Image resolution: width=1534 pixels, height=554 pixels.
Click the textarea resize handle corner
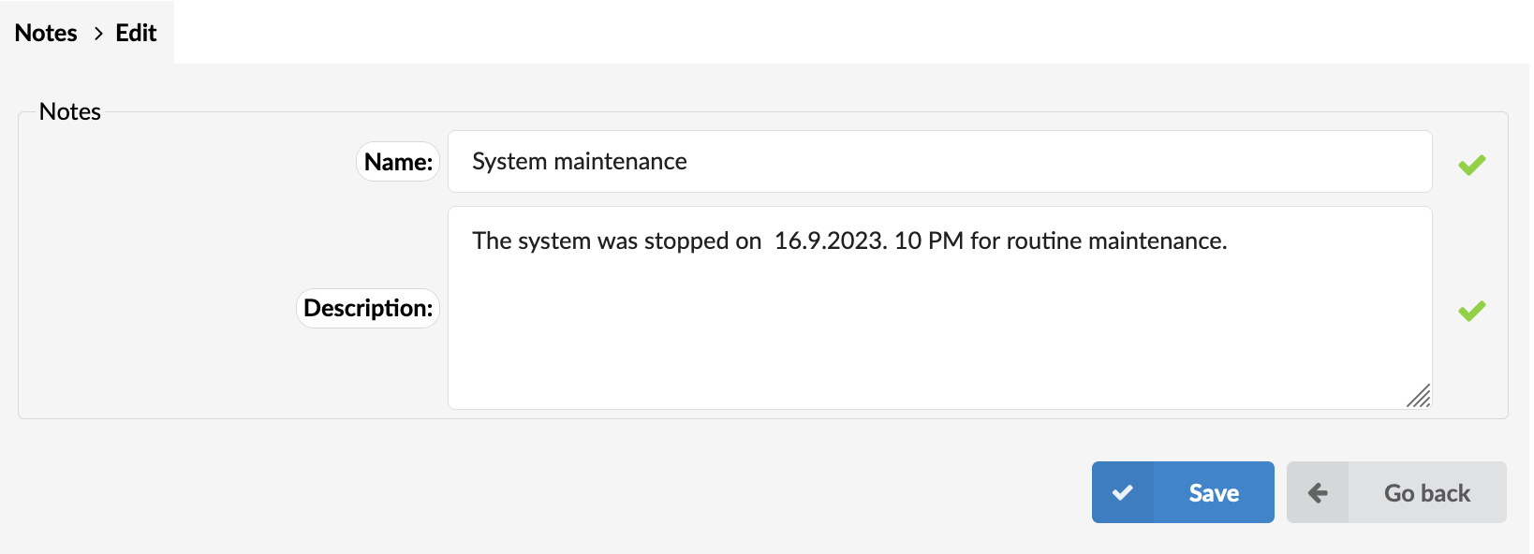coord(1419,396)
